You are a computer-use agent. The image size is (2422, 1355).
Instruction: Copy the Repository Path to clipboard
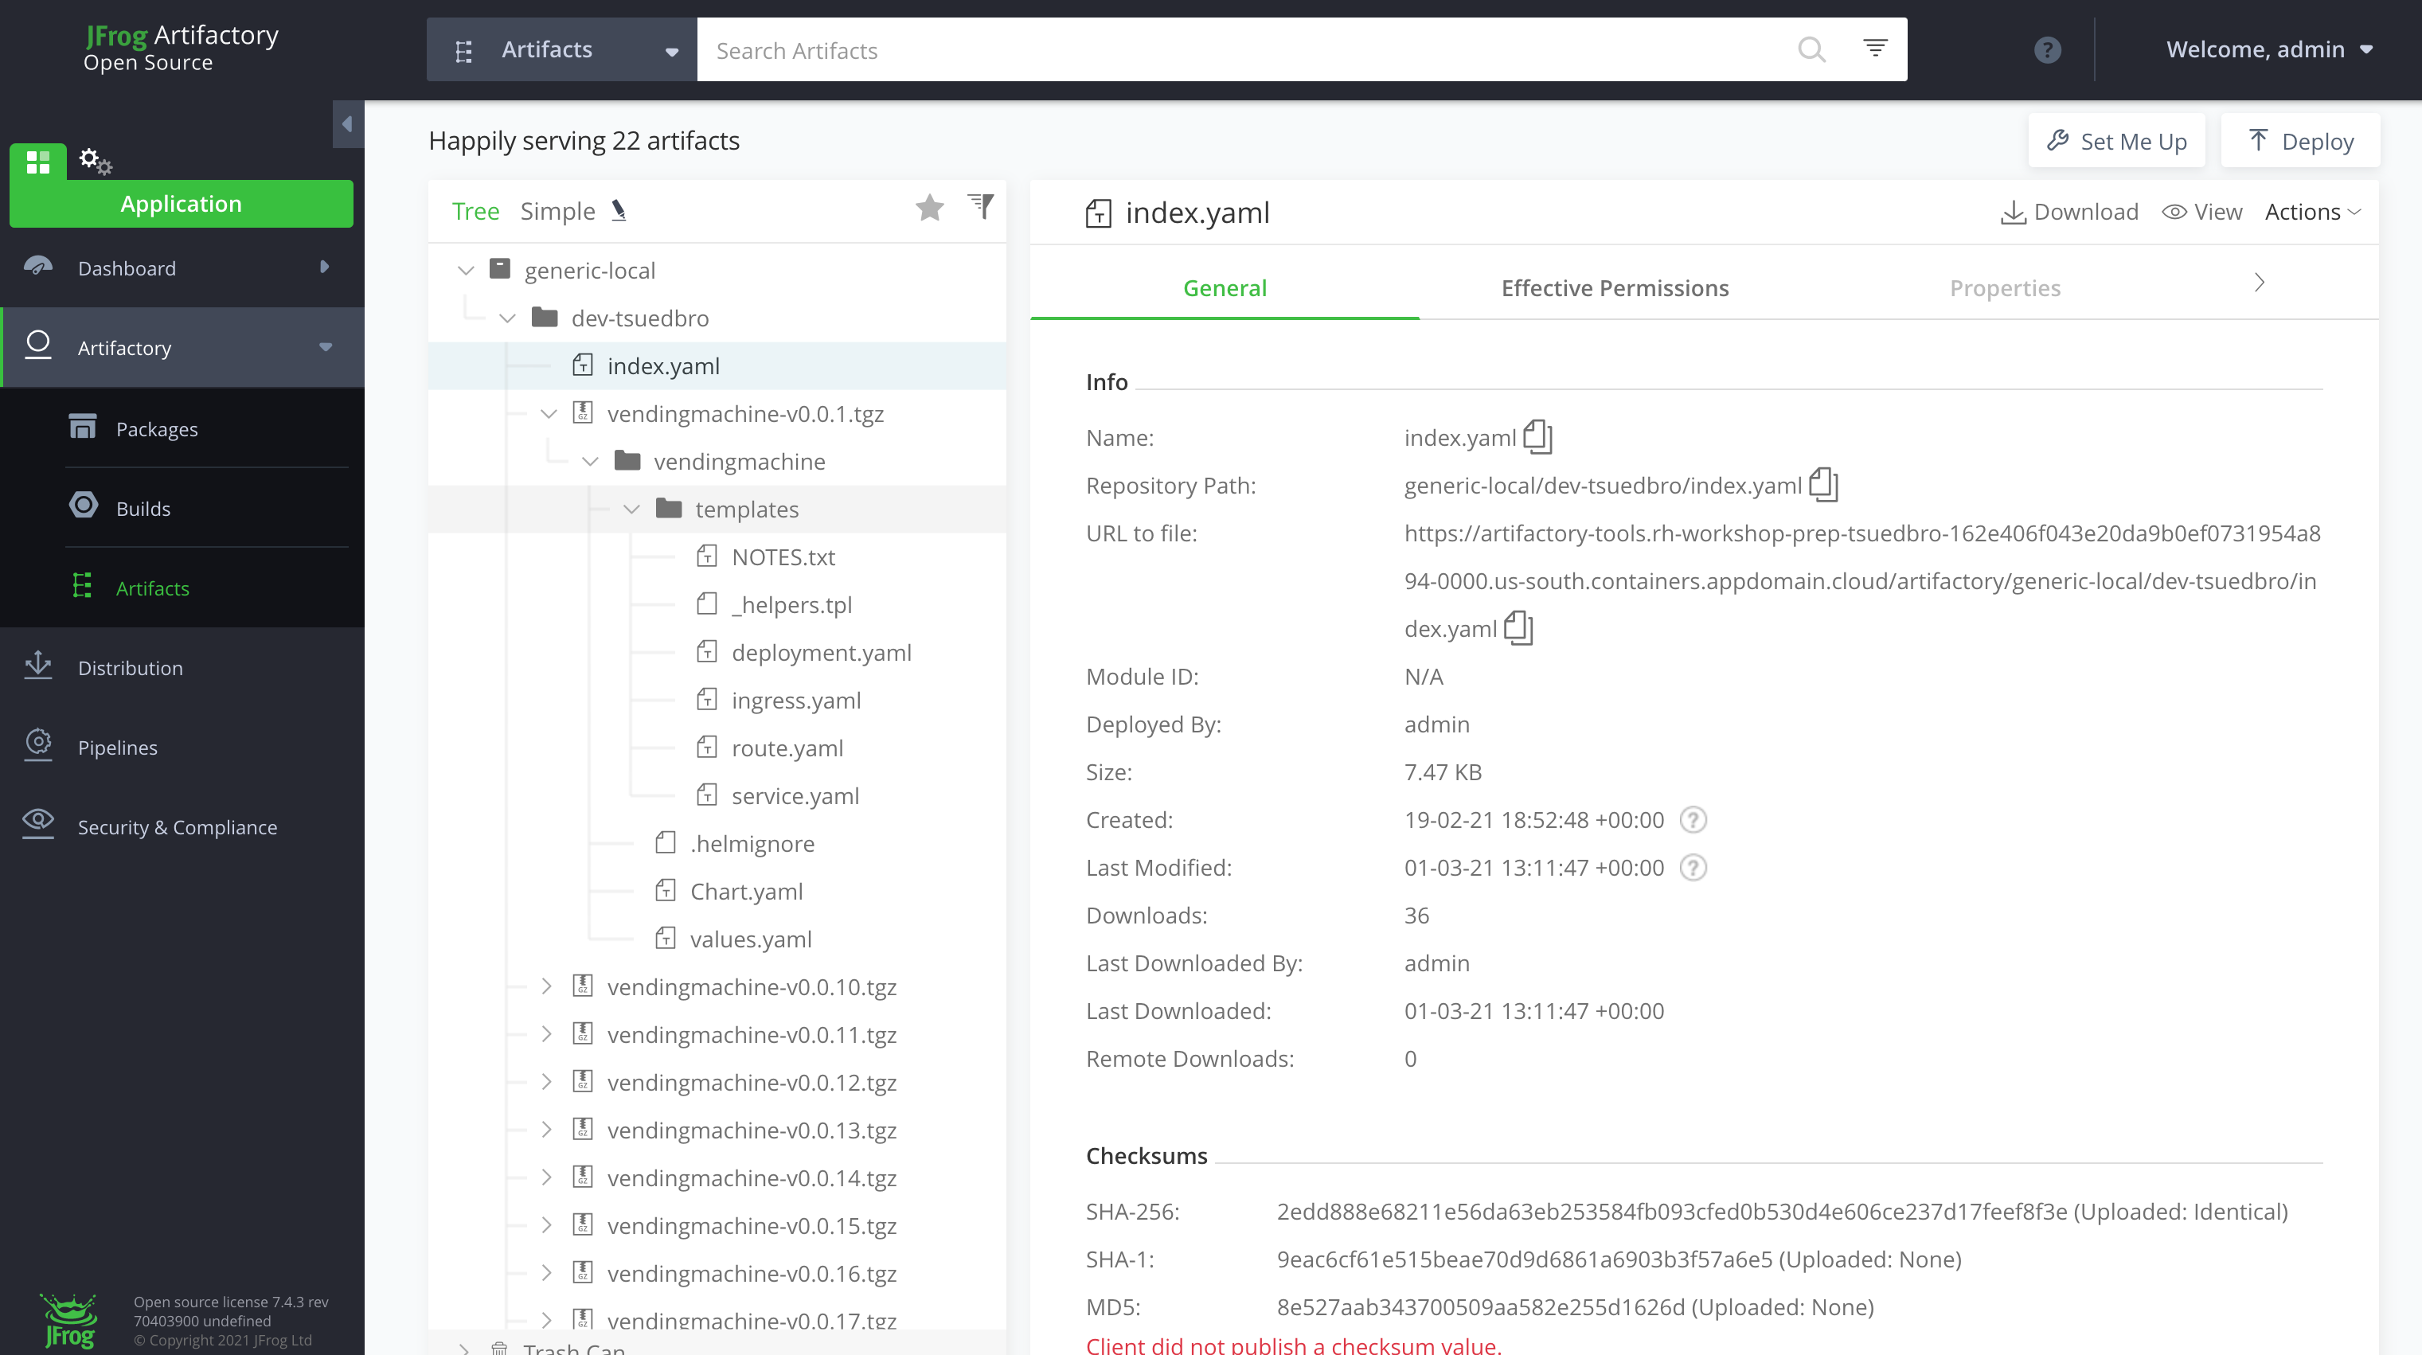pyautogui.click(x=1823, y=485)
